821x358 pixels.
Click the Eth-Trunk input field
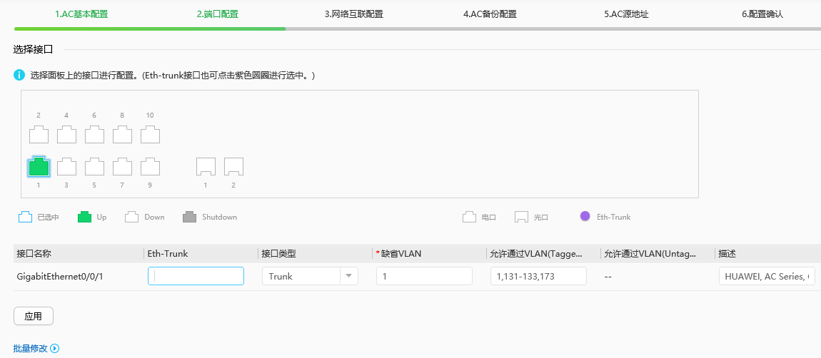(196, 276)
